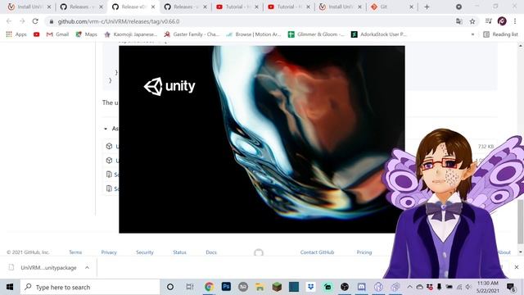Open the volume control in system tray
The width and height of the screenshot is (524, 295).
[468, 287]
